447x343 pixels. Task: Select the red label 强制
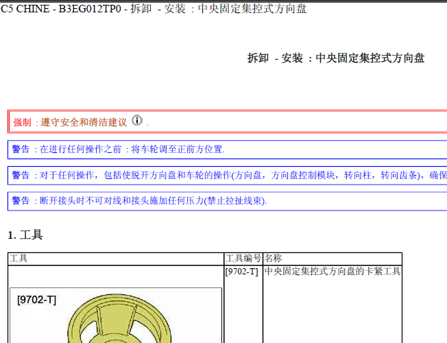point(22,122)
